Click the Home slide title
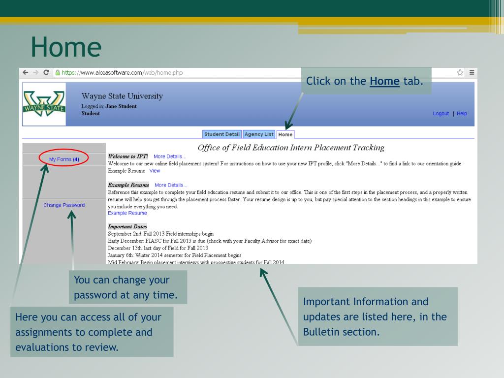The height and width of the screenshot is (378, 504). coord(66,47)
